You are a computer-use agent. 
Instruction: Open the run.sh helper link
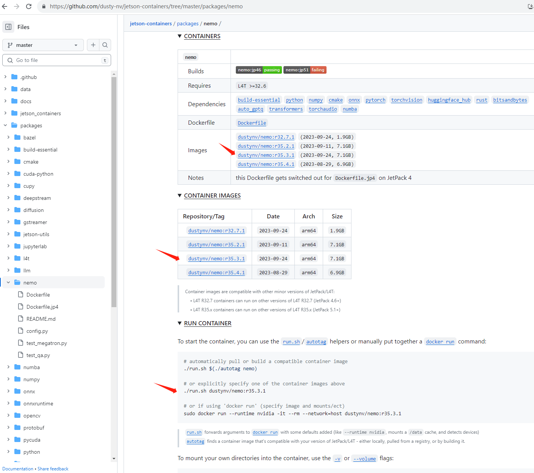291,342
